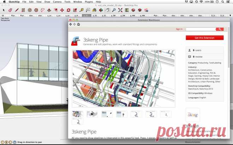233x145 pixels.
Task: Select the Polygon tool
Action: coord(36,10)
